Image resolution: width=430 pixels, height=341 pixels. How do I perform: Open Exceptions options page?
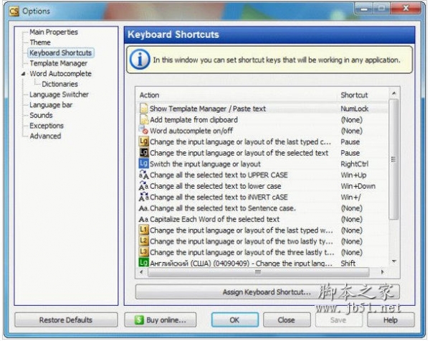pyautogui.click(x=47, y=126)
